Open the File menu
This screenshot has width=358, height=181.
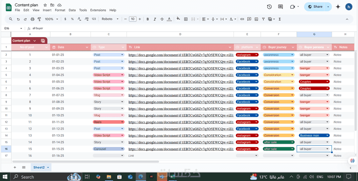pyautogui.click(x=17, y=10)
